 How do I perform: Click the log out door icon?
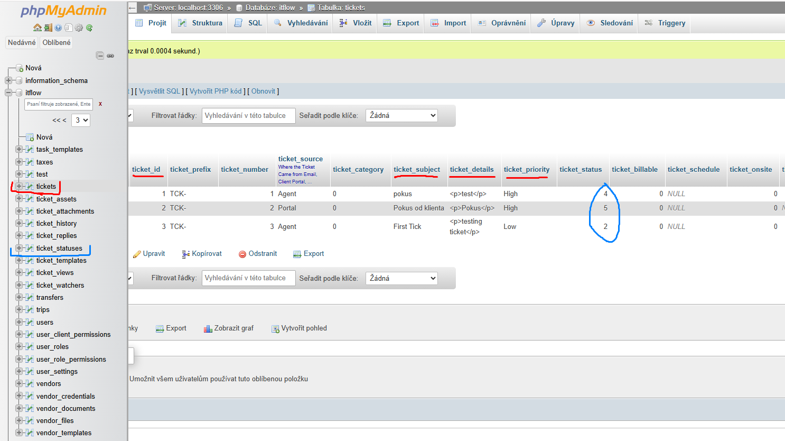48,27
